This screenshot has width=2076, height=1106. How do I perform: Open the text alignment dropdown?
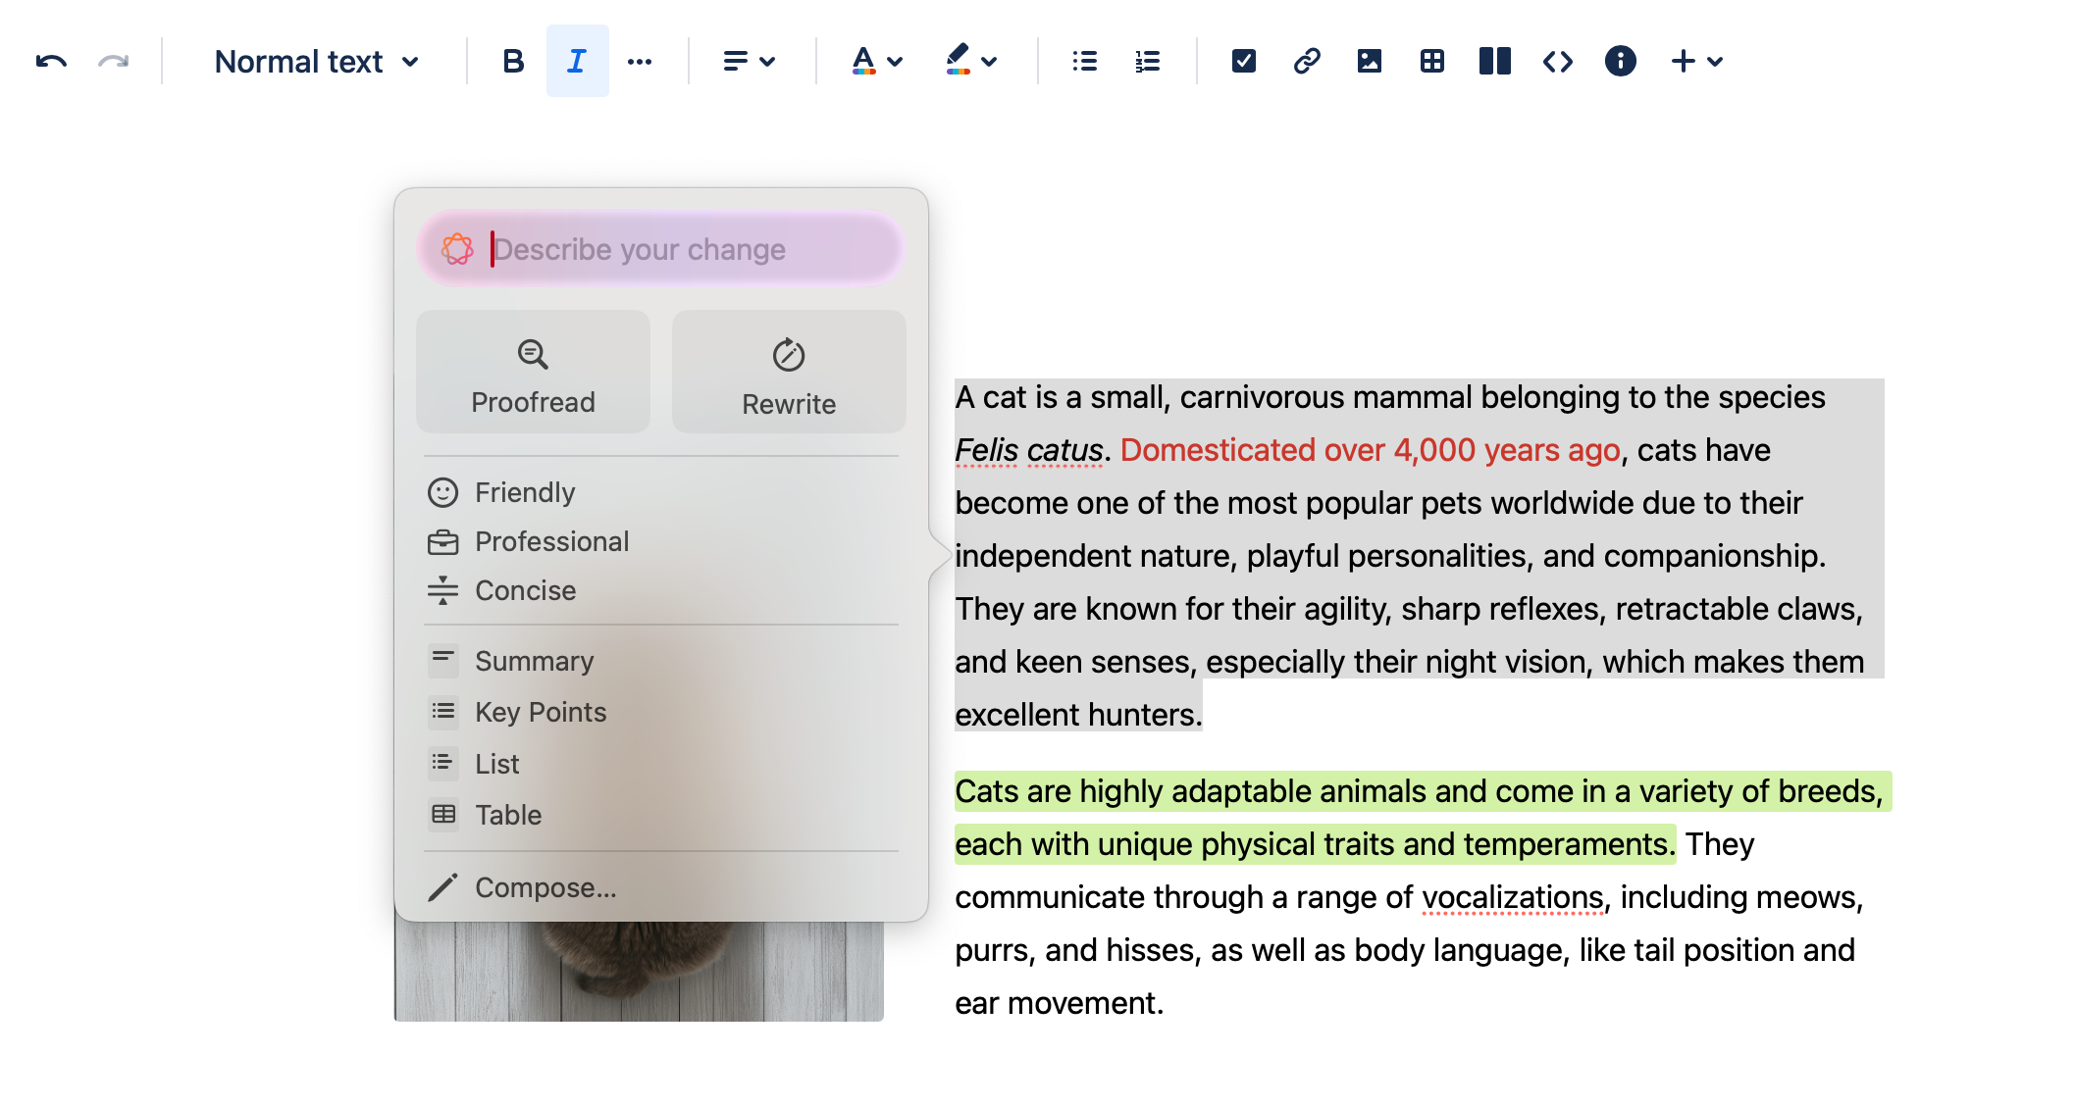point(749,62)
